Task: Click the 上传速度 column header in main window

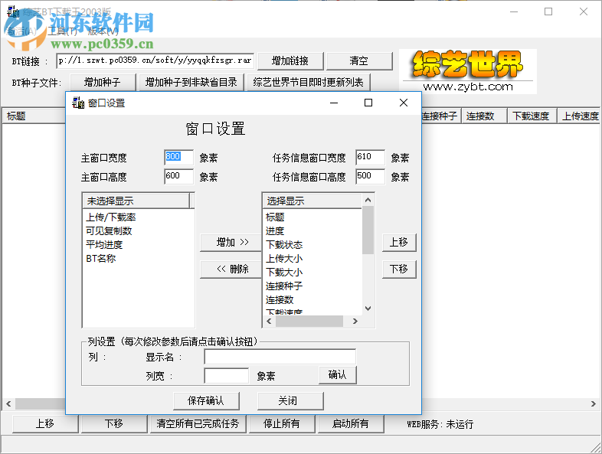Action: [x=580, y=116]
